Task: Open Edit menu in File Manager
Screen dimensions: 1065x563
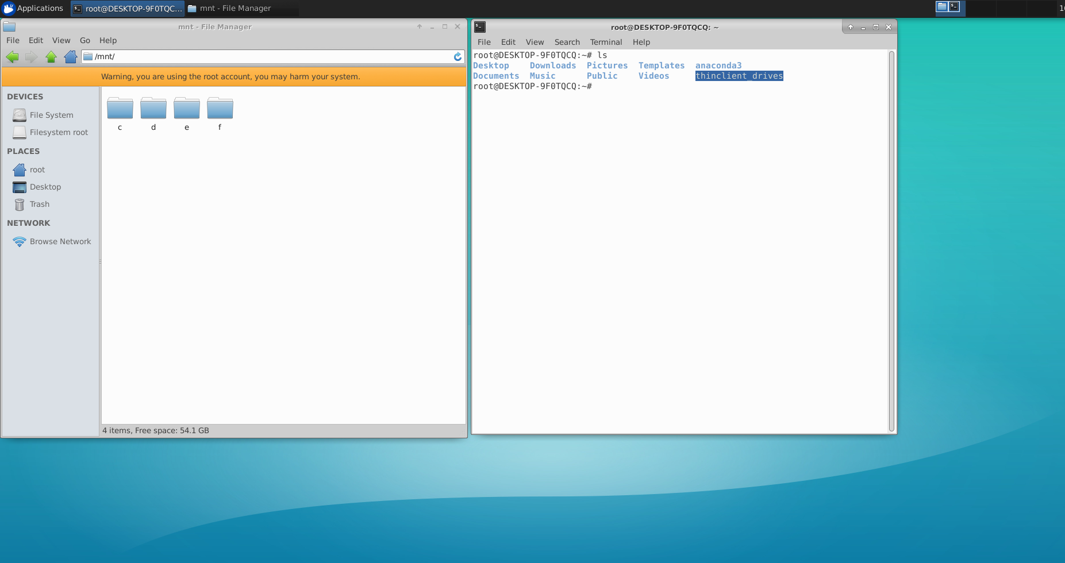Action: (36, 40)
